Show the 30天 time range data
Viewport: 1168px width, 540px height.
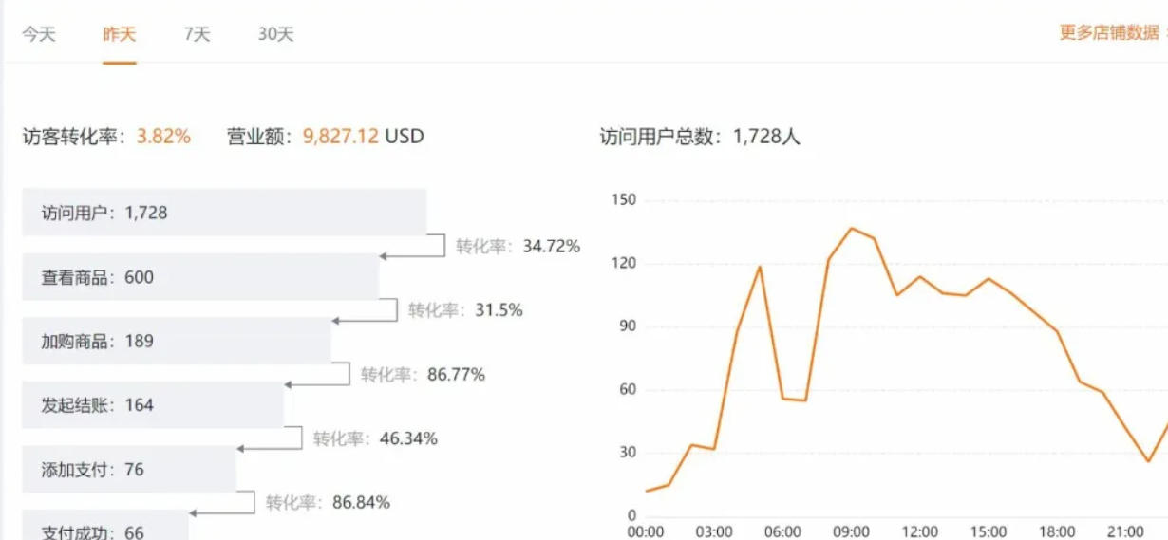click(x=275, y=34)
